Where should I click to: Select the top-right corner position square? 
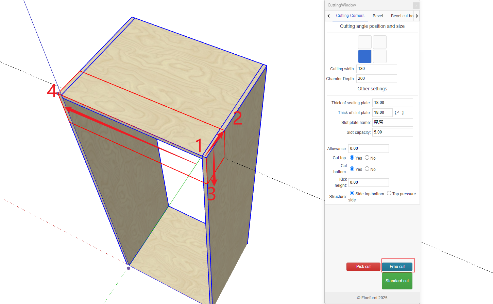click(x=379, y=42)
